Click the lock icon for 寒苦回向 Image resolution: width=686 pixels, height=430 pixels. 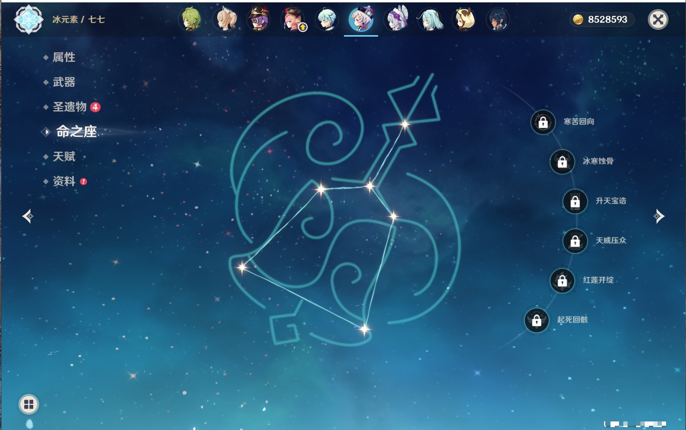coord(543,122)
